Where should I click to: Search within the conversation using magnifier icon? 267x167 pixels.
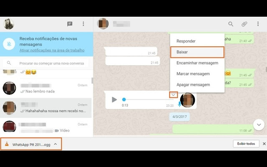click(x=231, y=24)
